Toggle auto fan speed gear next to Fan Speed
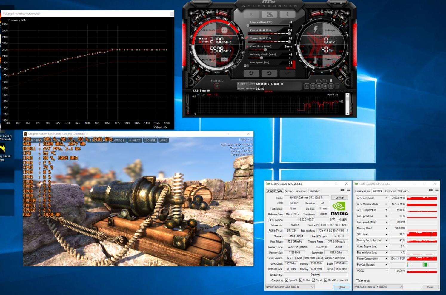Viewport: 446px width, 295px height. click(245, 66)
